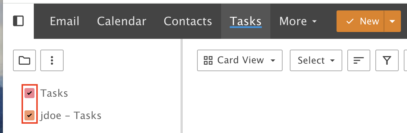
Task: Go to the Calendar tab
Action: [x=122, y=21]
